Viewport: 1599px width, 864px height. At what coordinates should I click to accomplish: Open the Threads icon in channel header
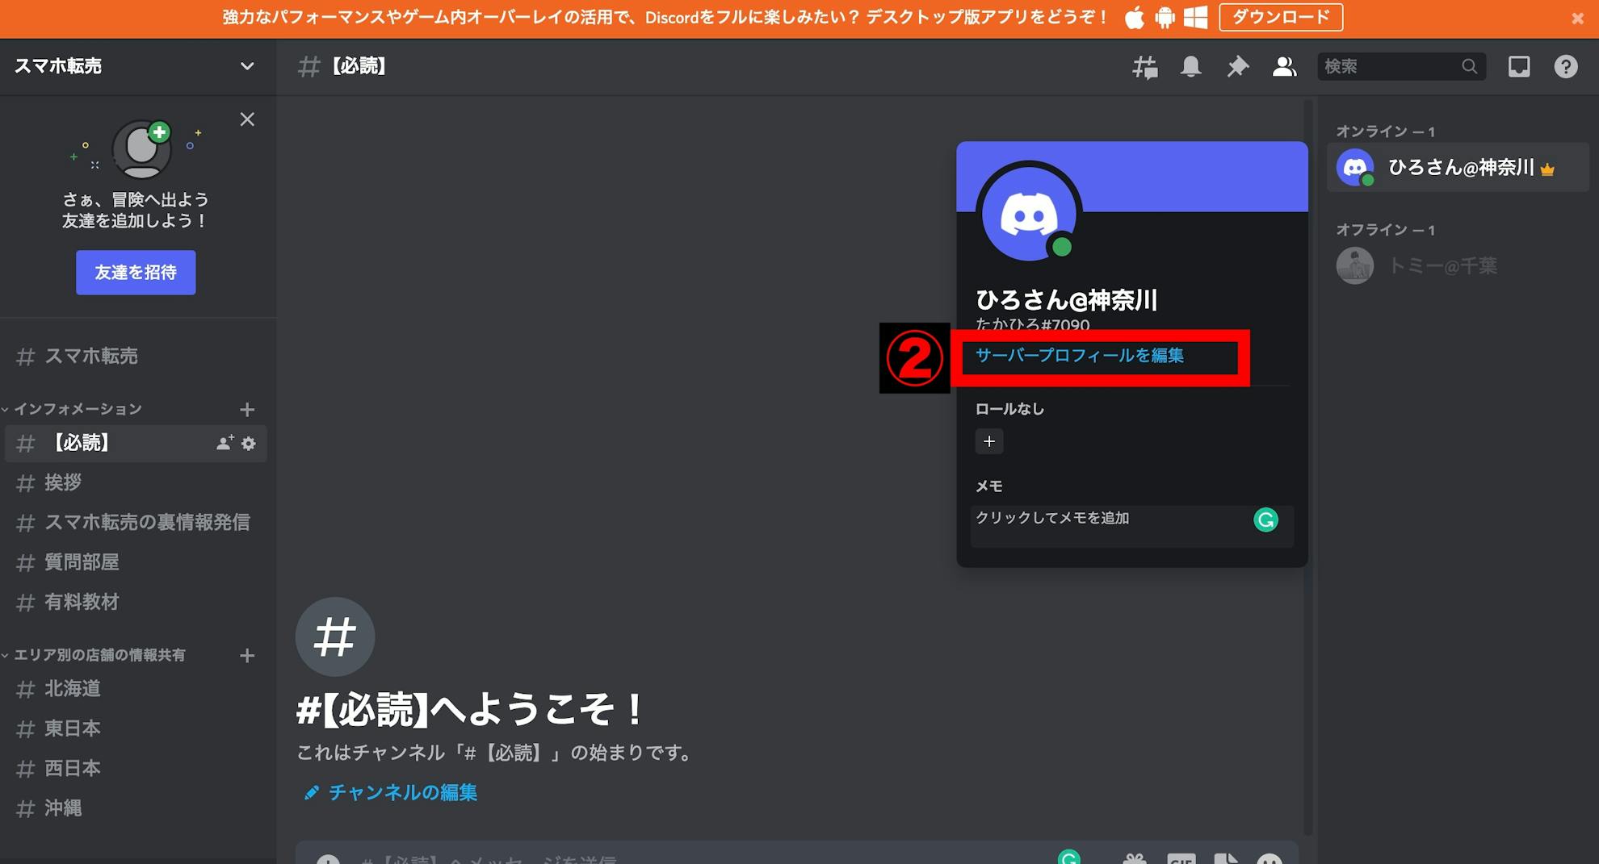pyautogui.click(x=1144, y=67)
